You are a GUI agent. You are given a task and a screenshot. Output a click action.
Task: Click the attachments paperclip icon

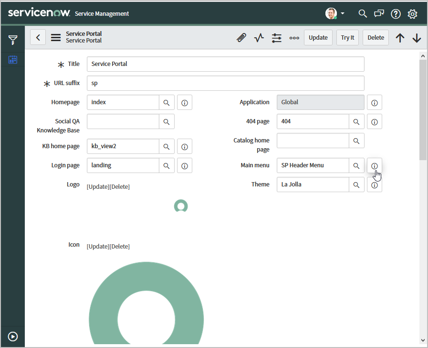(x=241, y=38)
